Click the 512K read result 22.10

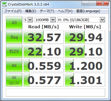(44, 51)
